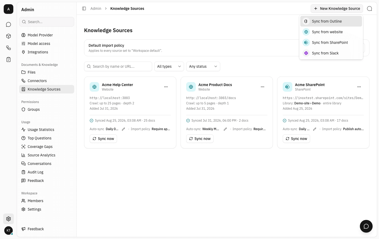Viewport: 383px width, 239px height.
Task: Choose Sync from SharePoint
Action: coord(331,42)
